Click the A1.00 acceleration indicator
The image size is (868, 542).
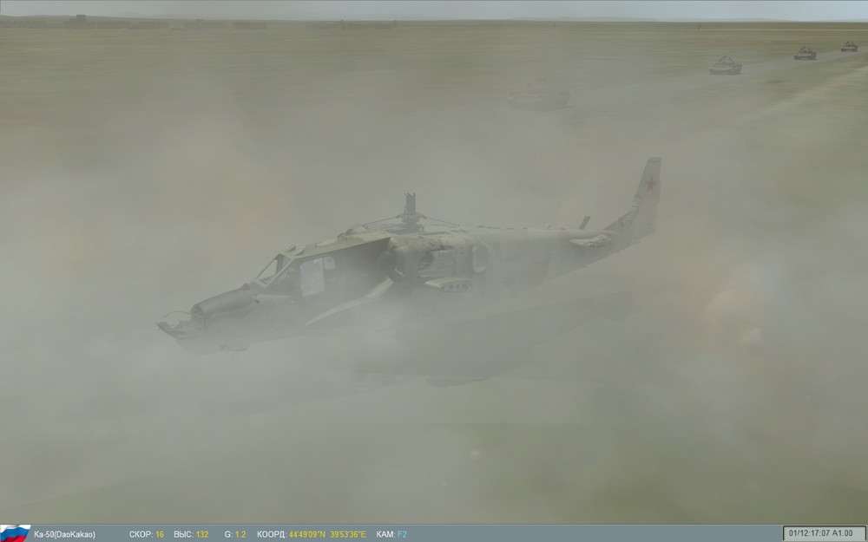pyautogui.click(x=844, y=532)
